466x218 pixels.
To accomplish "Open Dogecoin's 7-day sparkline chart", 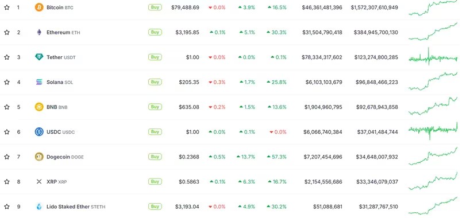I will coord(433,156).
